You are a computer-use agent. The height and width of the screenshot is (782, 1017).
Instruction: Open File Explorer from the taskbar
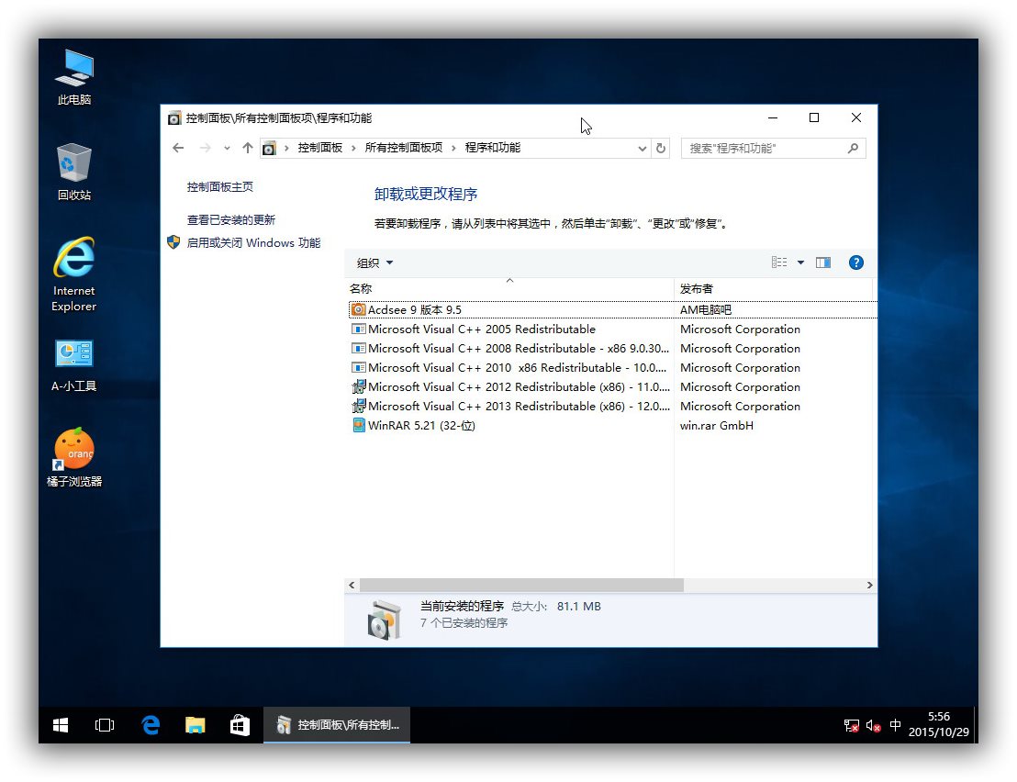point(195,725)
